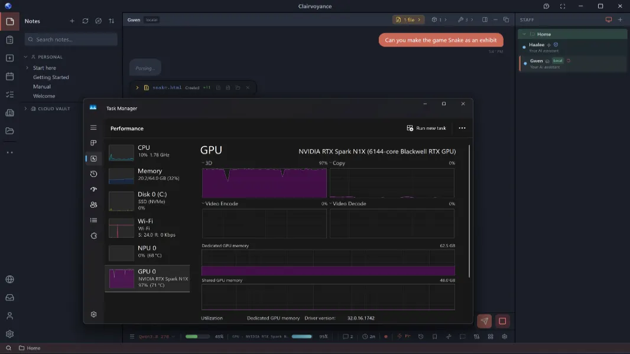Click Run new task button
Screen dimensions: 630x354
[x=426, y=128]
